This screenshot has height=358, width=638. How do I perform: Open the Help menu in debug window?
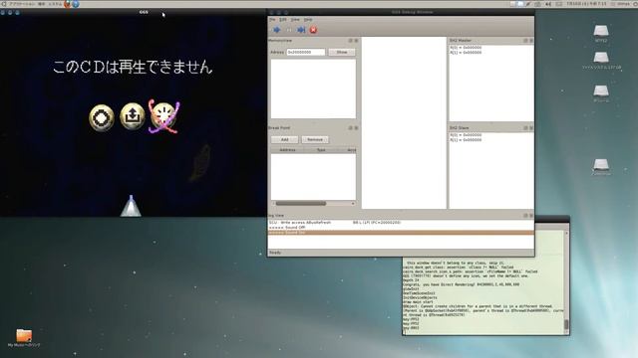click(x=308, y=20)
